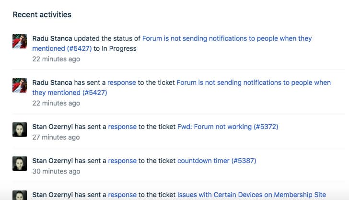
Task: Click the Radu Stanca name in the status update entry
Action: [x=52, y=38]
